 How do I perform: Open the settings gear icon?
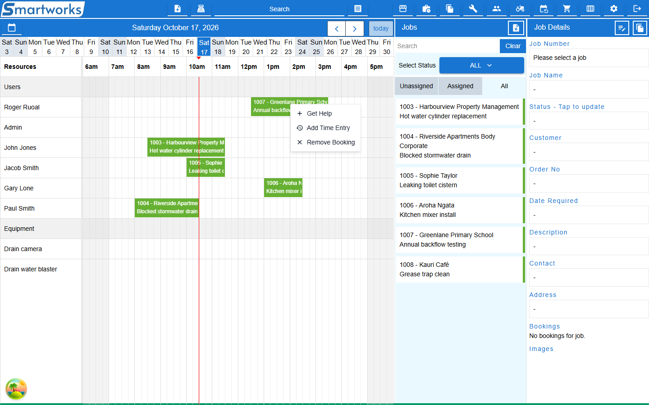point(614,9)
